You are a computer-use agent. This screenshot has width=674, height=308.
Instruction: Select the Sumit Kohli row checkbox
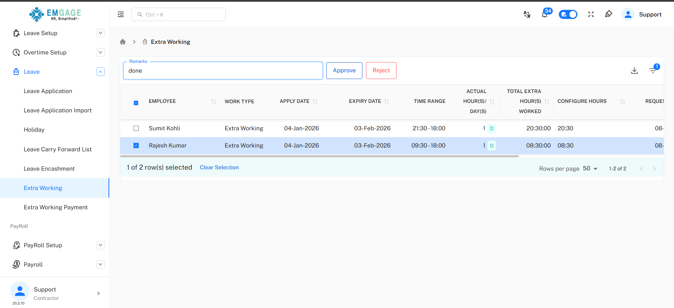coord(136,129)
